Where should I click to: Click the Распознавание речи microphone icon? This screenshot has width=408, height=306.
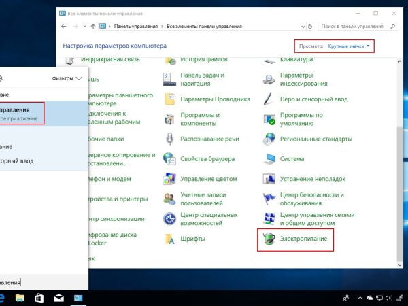coord(170,139)
